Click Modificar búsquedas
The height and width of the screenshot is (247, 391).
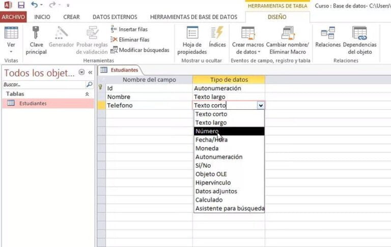(140, 50)
